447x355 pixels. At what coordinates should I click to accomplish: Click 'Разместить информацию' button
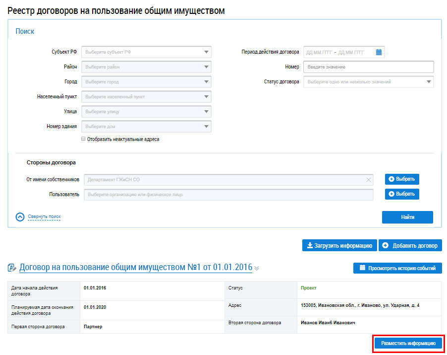(408, 343)
